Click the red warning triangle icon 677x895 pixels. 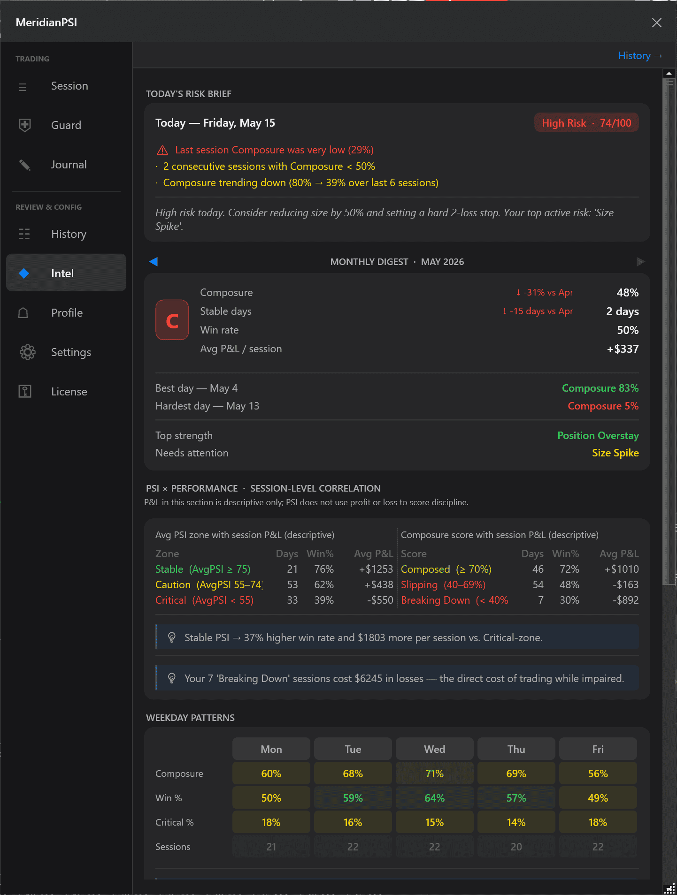pyautogui.click(x=162, y=150)
